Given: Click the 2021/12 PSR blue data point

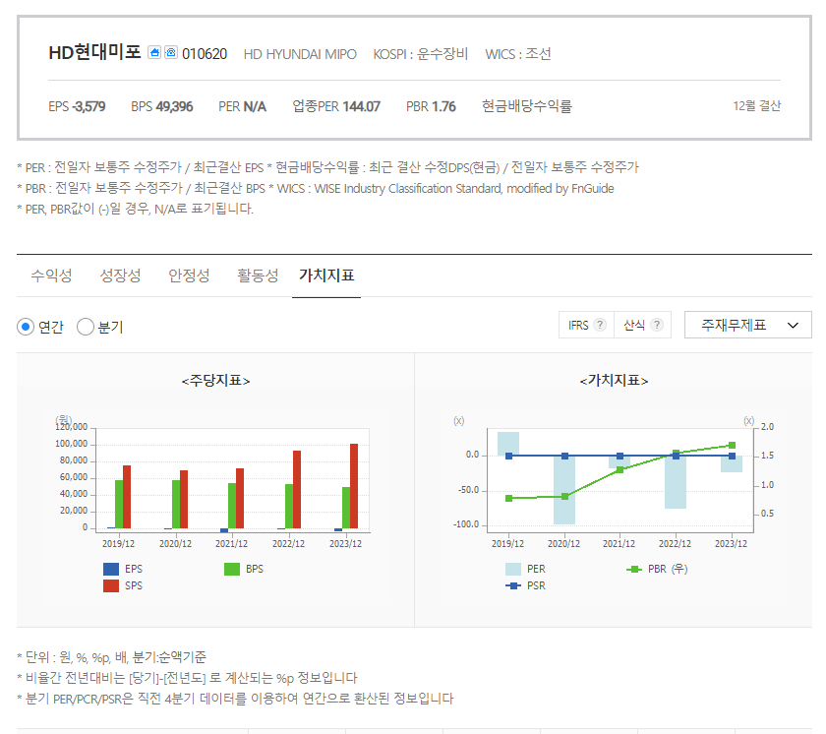Looking at the screenshot, I should tap(620, 457).
